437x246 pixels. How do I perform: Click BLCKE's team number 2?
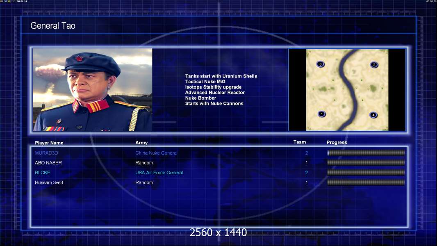307,173
